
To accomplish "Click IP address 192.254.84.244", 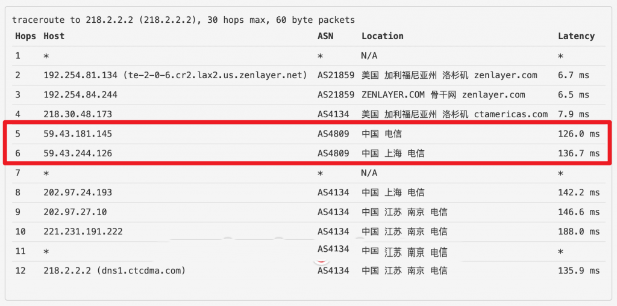I will click(80, 94).
